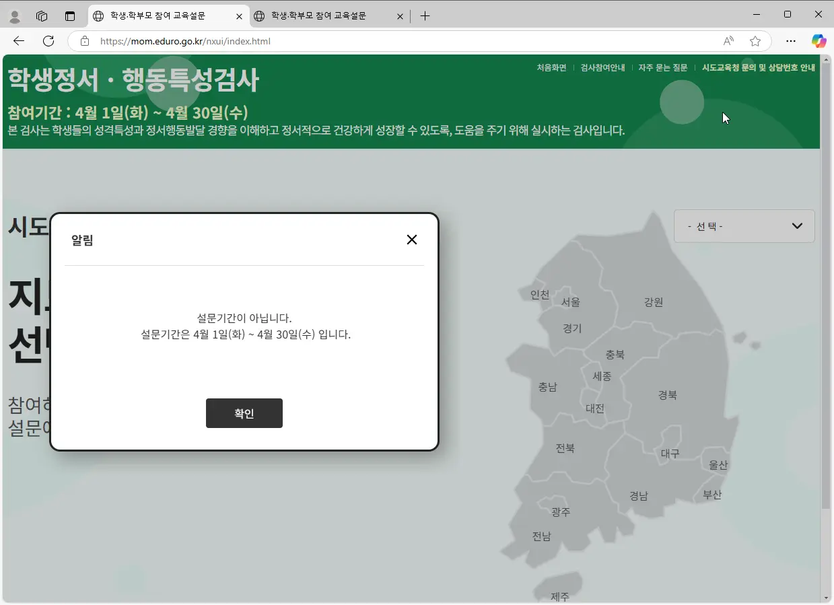This screenshot has height=605, width=834.
Task: Activate the read aloud icon
Action: pos(729,41)
